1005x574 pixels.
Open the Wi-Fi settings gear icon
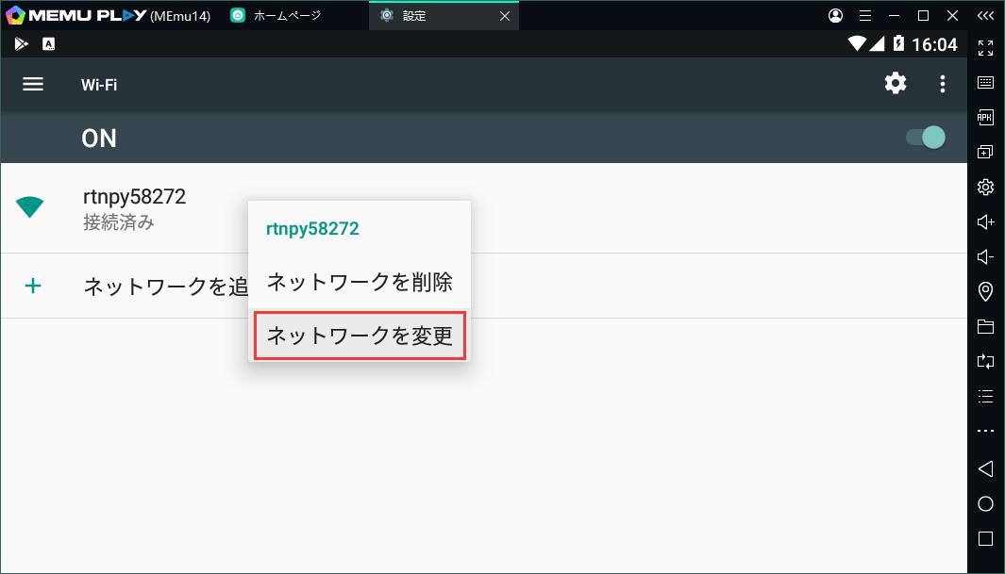coord(895,84)
